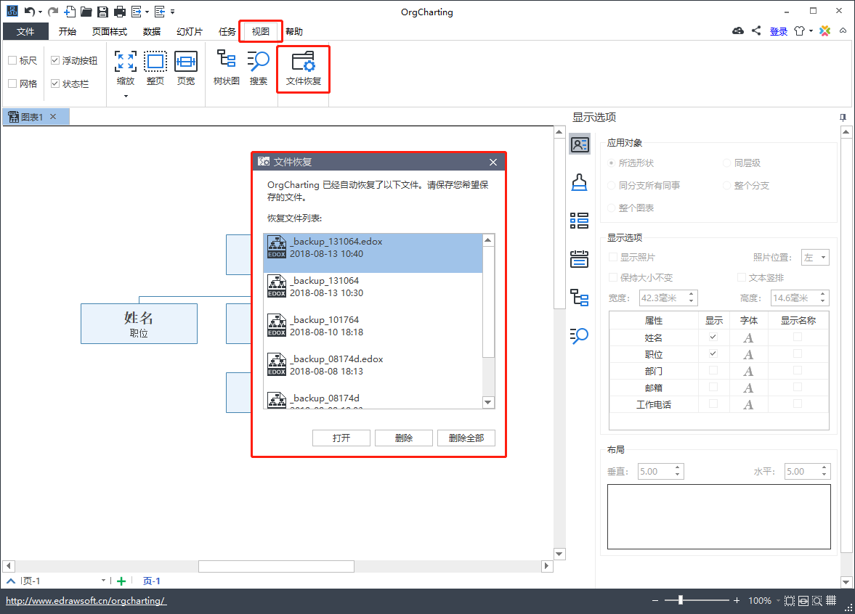
Task: Switch to the 数据 tab
Action: [152, 32]
